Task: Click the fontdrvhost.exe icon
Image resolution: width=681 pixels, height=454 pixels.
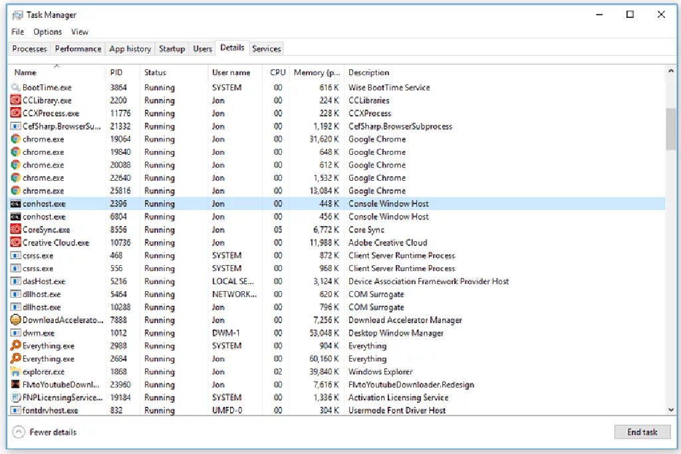Action: [x=16, y=410]
